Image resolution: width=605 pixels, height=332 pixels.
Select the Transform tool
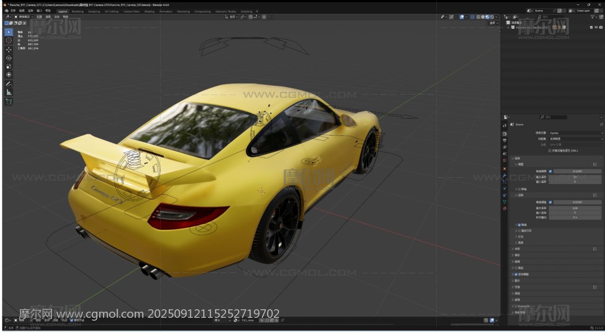click(x=9, y=75)
